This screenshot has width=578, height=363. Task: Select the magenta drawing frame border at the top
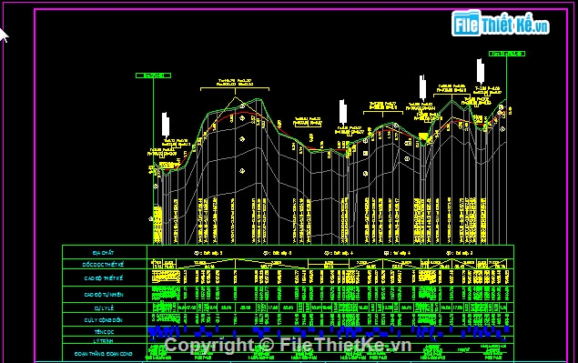pos(300,10)
